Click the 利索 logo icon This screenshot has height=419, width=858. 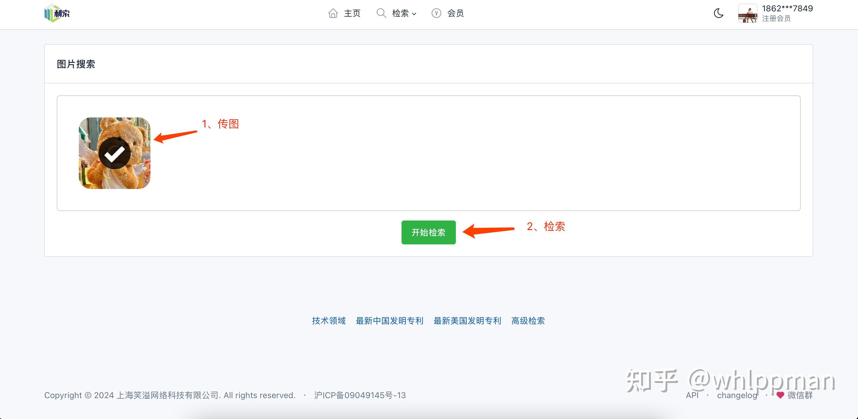57,13
